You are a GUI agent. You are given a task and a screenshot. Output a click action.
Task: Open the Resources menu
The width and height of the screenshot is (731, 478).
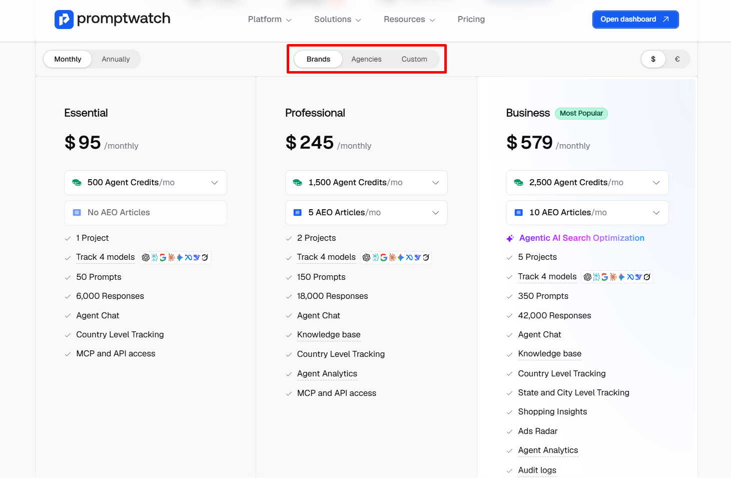pos(409,20)
